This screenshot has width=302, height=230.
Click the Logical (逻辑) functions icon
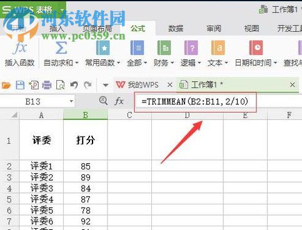(x=191, y=48)
